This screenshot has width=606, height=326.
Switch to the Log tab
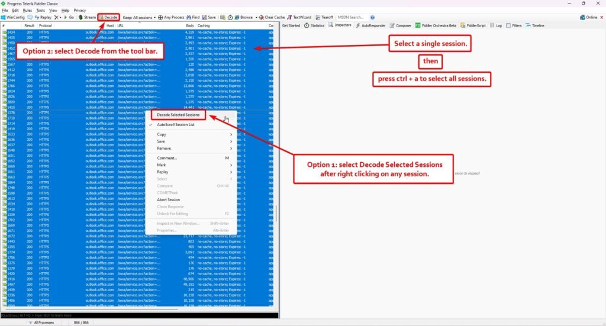click(496, 25)
